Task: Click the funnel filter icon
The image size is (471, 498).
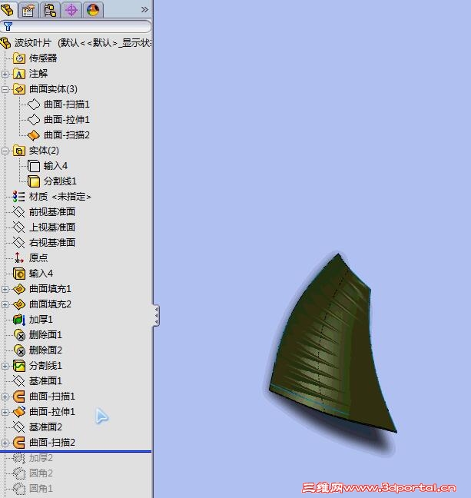Action: coord(8,26)
